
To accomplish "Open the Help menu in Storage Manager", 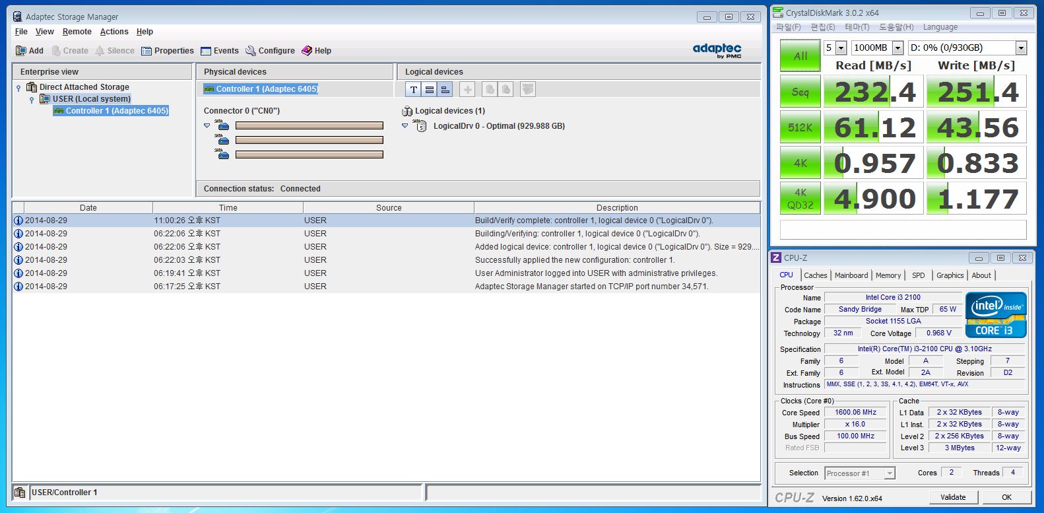I will click(145, 32).
